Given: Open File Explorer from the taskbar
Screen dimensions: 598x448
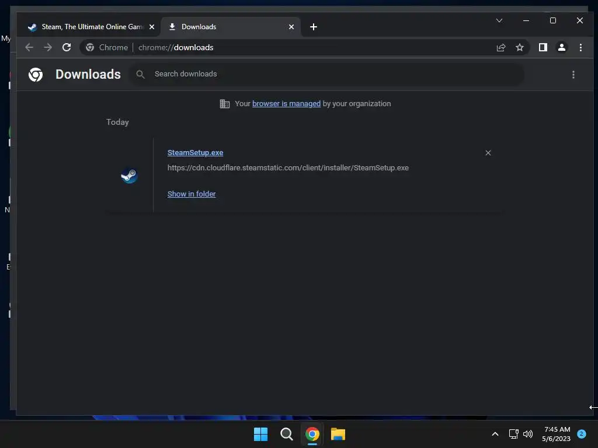Looking at the screenshot, I should click(x=338, y=434).
